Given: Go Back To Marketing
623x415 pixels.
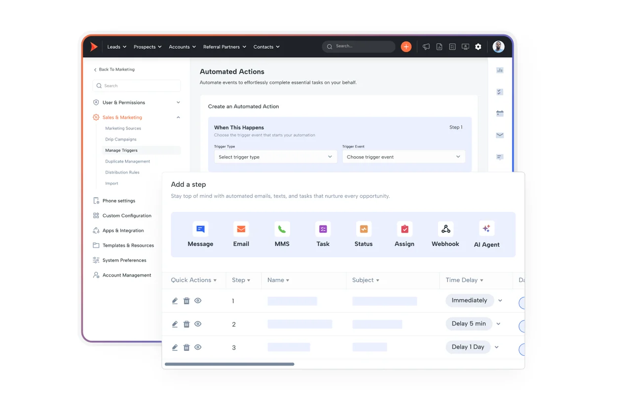Looking at the screenshot, I should tap(114, 69).
